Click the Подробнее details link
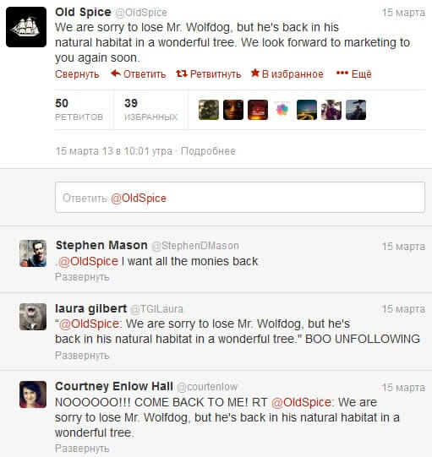 click(x=208, y=151)
